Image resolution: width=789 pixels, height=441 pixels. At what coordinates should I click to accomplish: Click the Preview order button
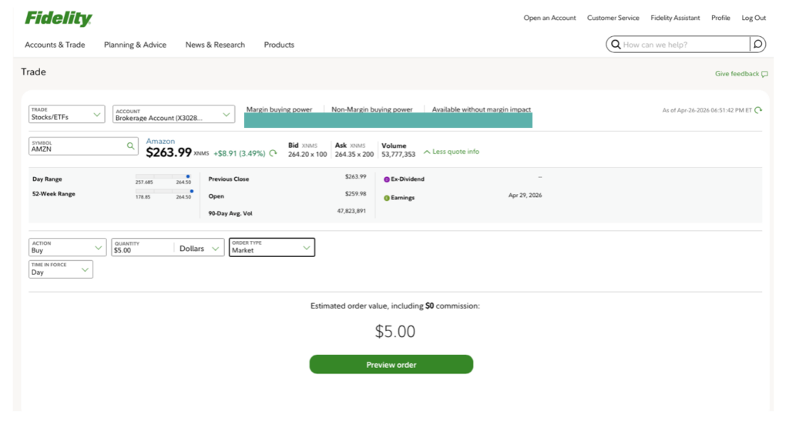pyautogui.click(x=391, y=365)
